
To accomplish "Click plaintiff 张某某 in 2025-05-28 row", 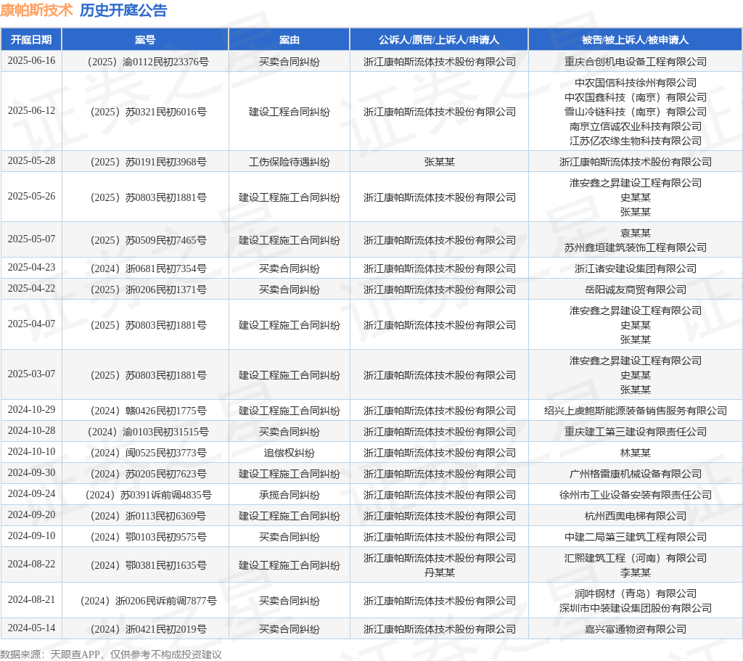I will click(439, 162).
